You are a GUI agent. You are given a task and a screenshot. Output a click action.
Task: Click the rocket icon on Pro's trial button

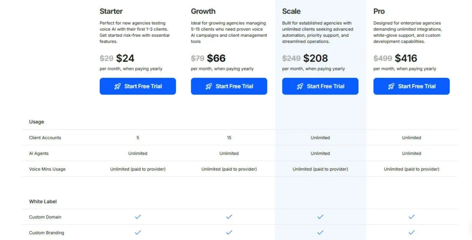pyautogui.click(x=391, y=86)
